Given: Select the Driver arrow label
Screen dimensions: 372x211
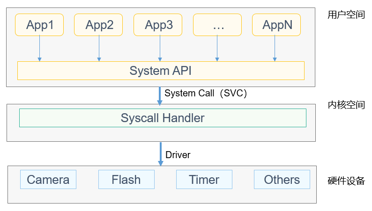Looking at the screenshot, I should pyautogui.click(x=178, y=155).
